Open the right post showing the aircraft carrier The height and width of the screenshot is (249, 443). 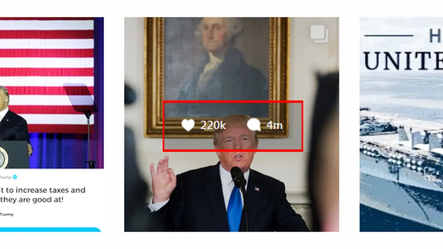tap(401, 124)
